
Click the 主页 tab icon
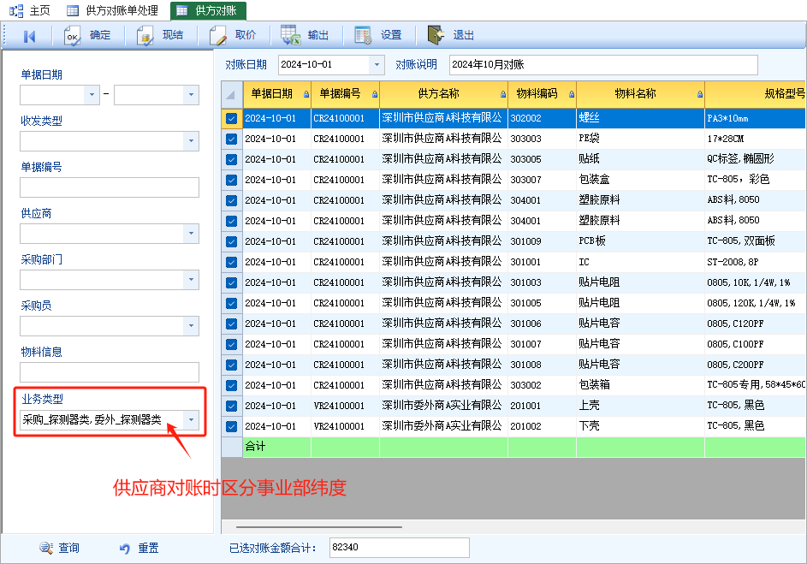[x=16, y=10]
